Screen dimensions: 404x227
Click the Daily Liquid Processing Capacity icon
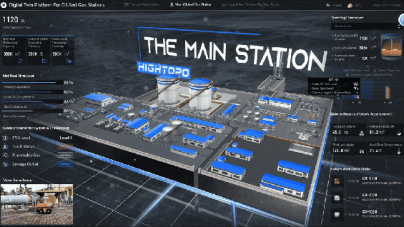pyautogui.click(x=69, y=61)
